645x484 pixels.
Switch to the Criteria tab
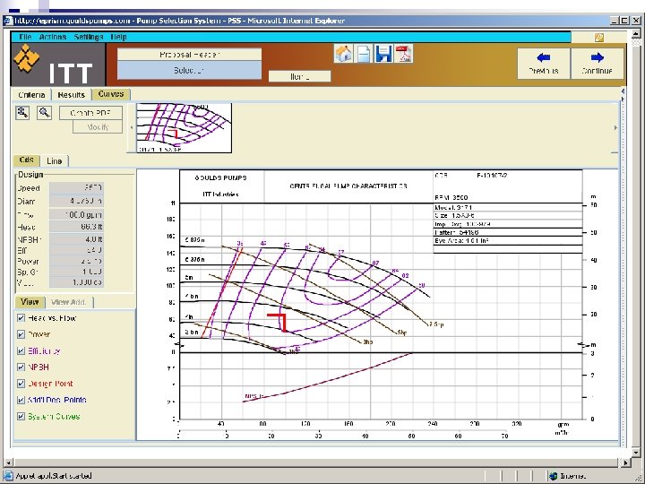point(31,95)
